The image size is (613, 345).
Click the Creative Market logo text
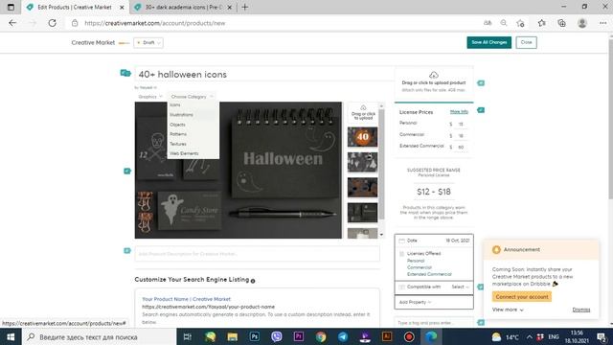(93, 42)
